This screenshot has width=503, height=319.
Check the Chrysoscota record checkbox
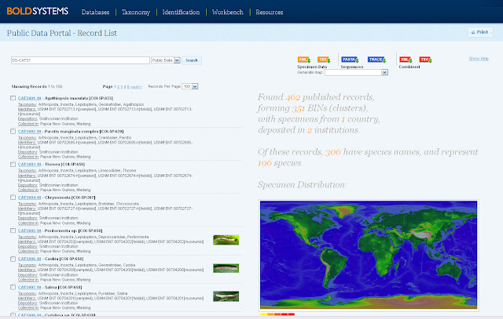pos(13,198)
